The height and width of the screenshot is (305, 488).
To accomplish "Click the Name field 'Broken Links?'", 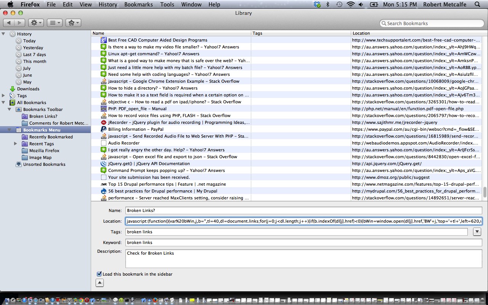I will coord(304,210).
